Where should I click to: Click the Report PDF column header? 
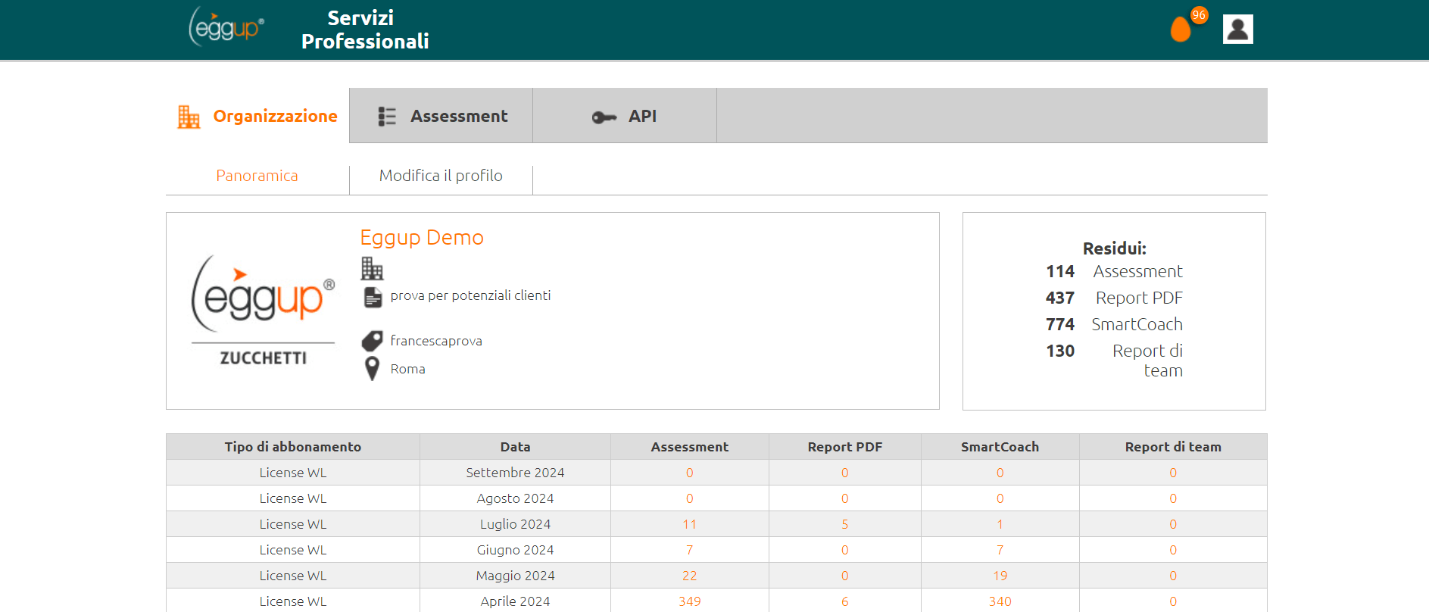point(845,447)
